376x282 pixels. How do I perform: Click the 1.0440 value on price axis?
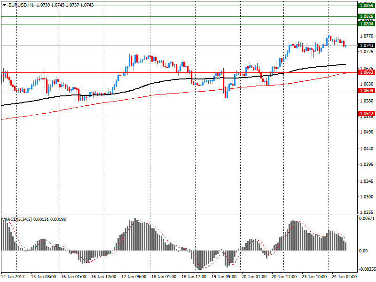tap(367, 149)
